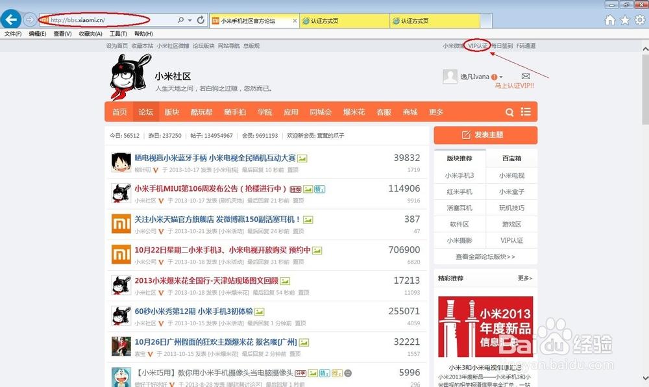Viewport: 649px width, 387px height.
Task: Click page scrollbar up arrow
Action: pyautogui.click(x=645, y=49)
